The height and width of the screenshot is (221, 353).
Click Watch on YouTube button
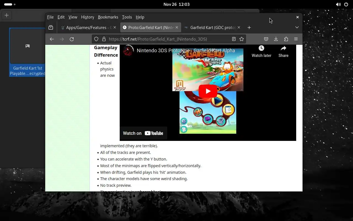pos(143,133)
